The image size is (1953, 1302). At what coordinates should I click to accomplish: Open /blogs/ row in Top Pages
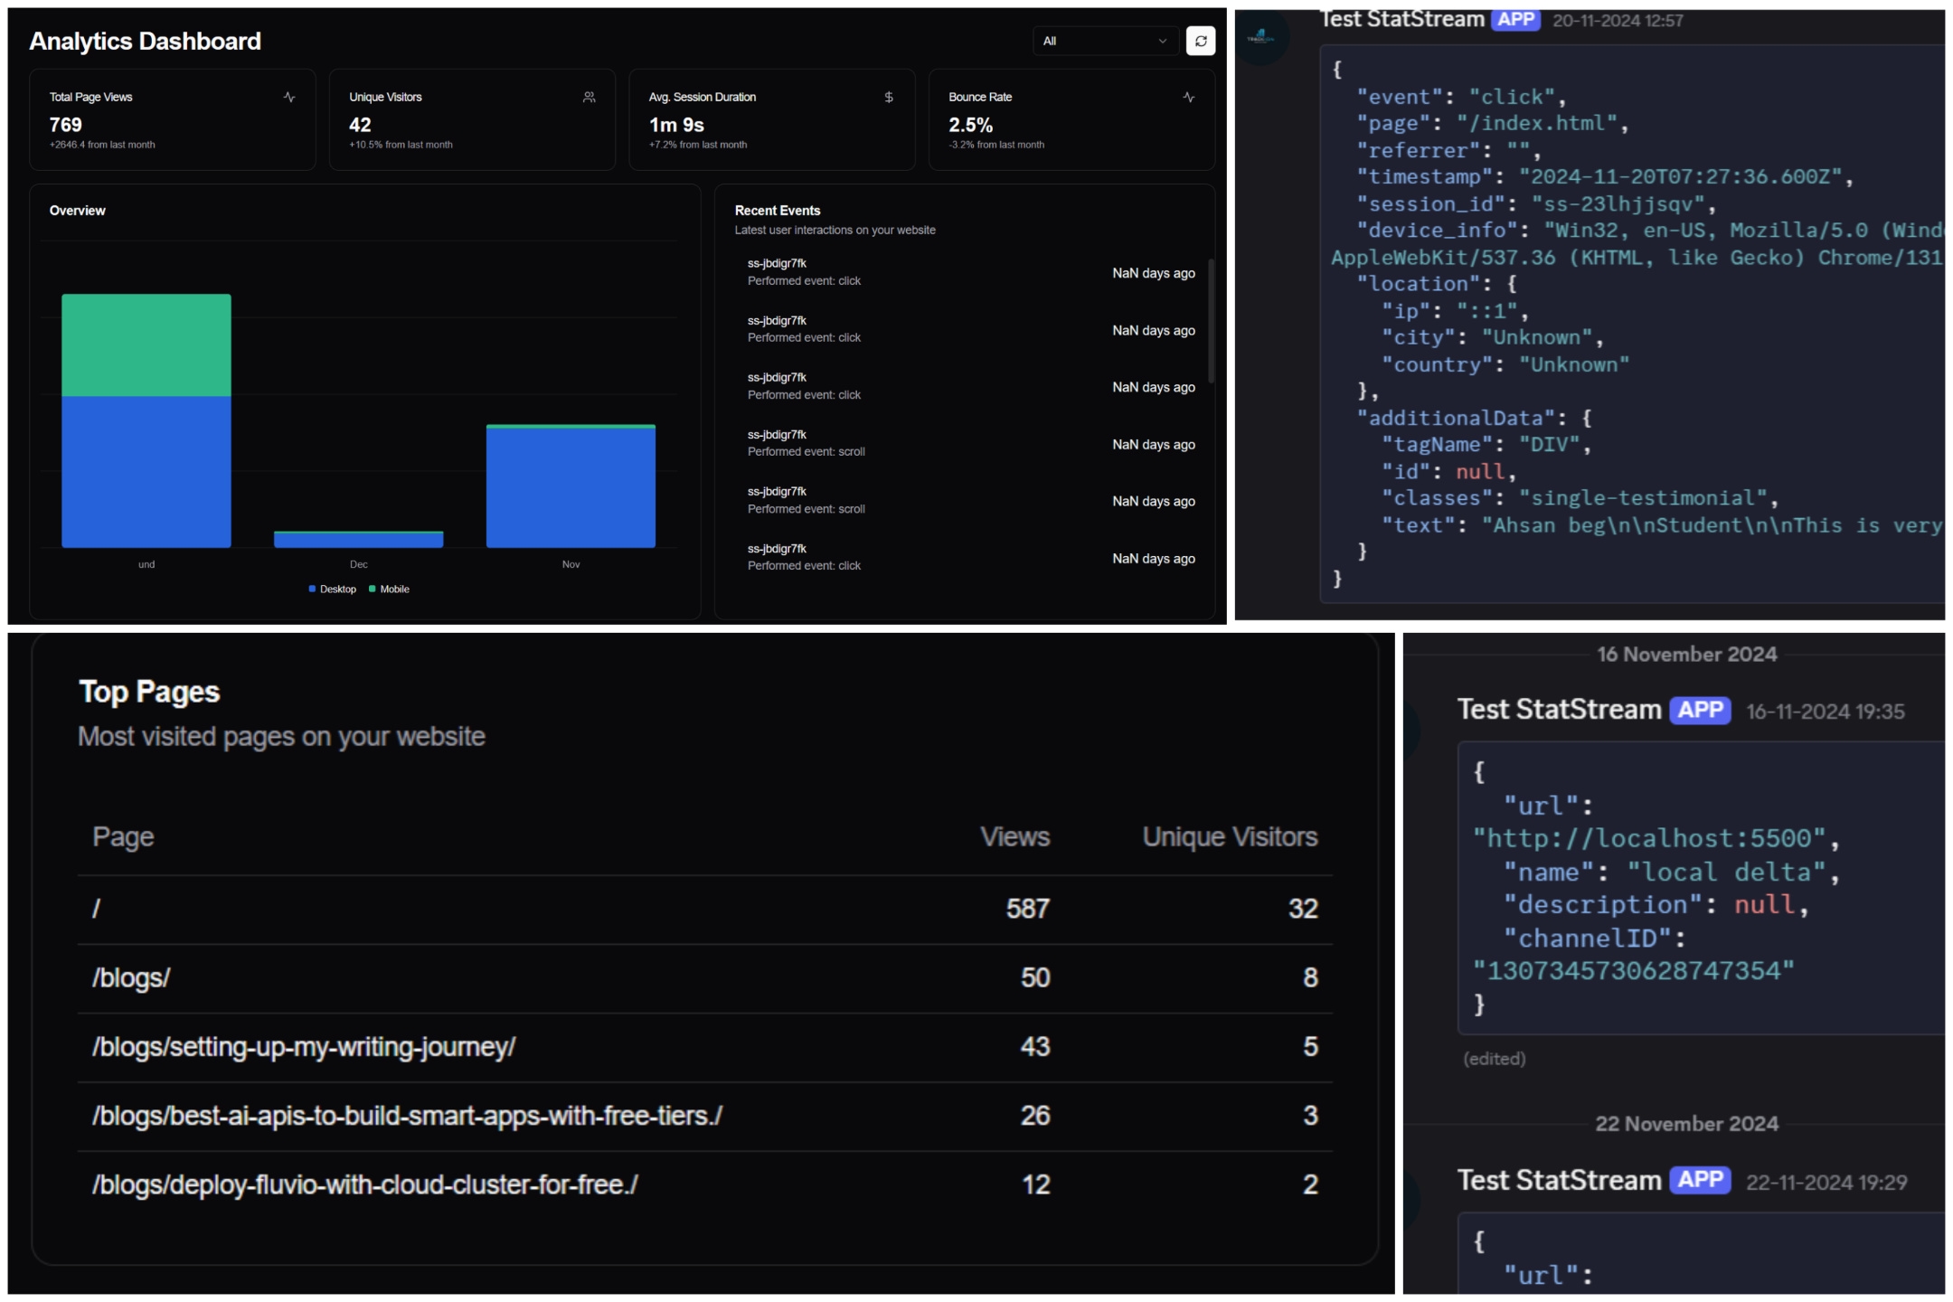(132, 977)
